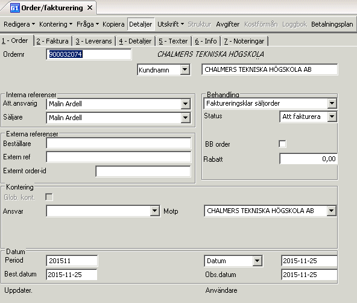Click the Avgifter toolbar button
The image size is (357, 303).
[x=228, y=24]
